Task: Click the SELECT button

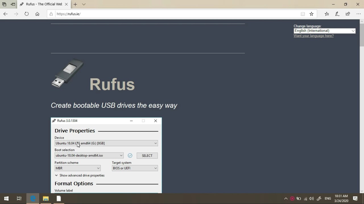Action: [x=147, y=156]
